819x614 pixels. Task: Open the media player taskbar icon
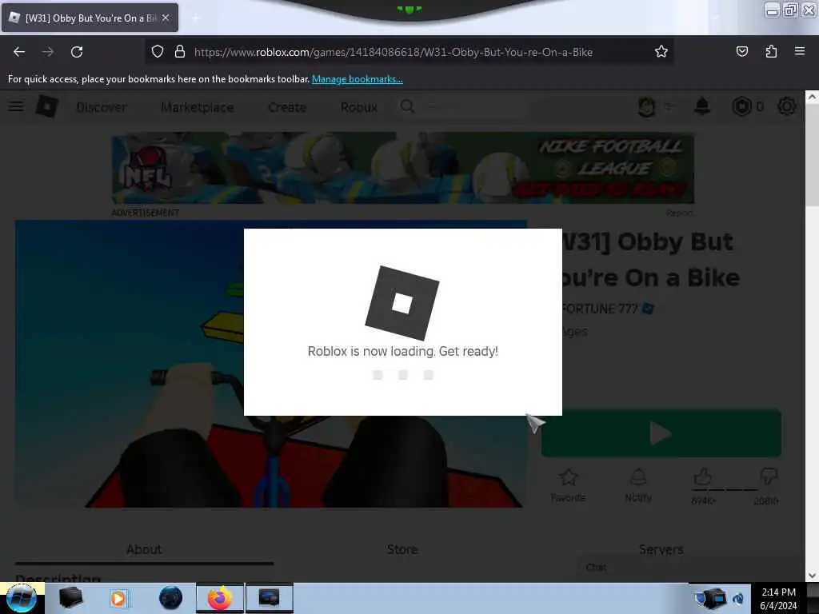(x=118, y=598)
